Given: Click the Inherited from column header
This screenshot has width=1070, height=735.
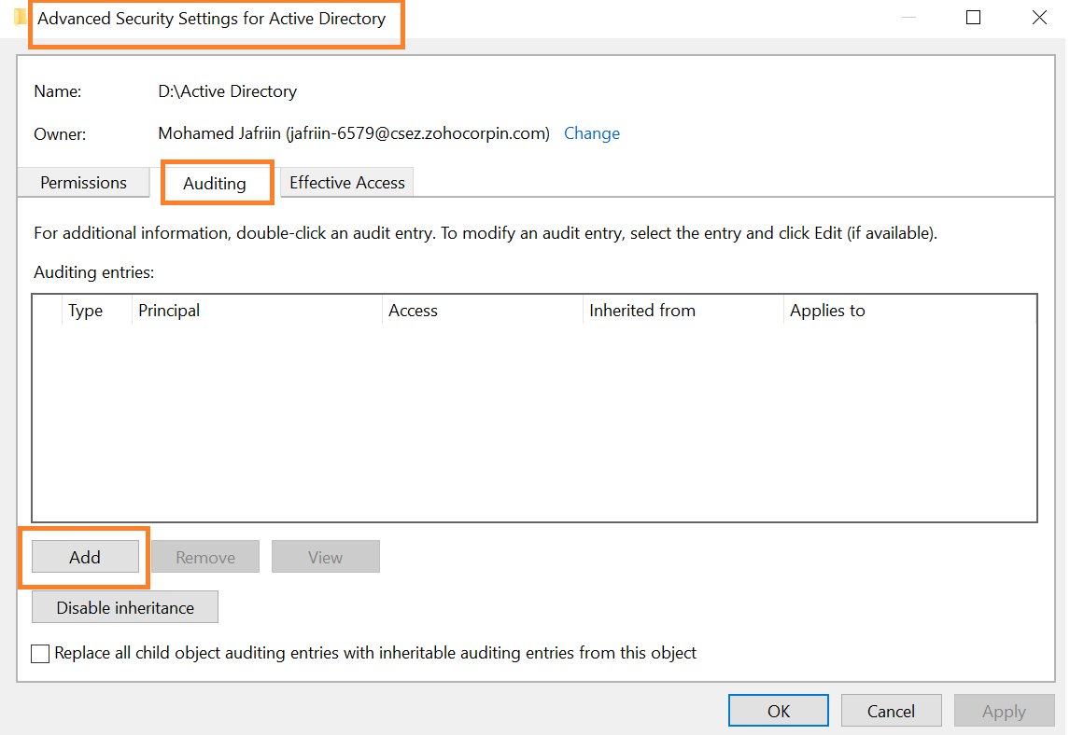Looking at the screenshot, I should pyautogui.click(x=642, y=310).
